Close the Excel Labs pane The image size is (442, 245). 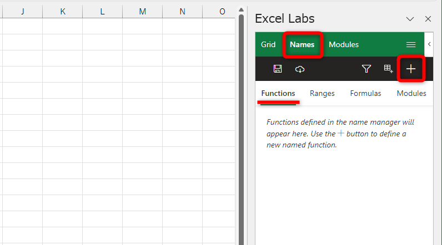[x=428, y=19]
